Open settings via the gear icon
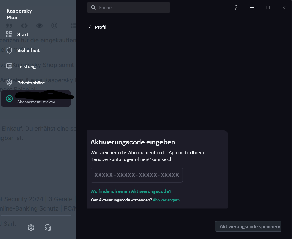This screenshot has height=239, width=292. pos(31,228)
